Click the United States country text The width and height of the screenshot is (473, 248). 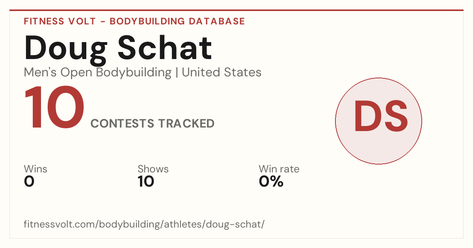[222, 72]
